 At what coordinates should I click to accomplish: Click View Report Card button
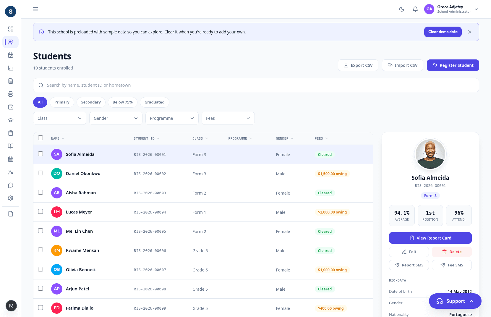coord(430,238)
